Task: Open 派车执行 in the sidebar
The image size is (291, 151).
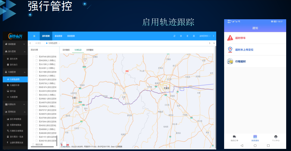Action: pyautogui.click(x=15, y=65)
